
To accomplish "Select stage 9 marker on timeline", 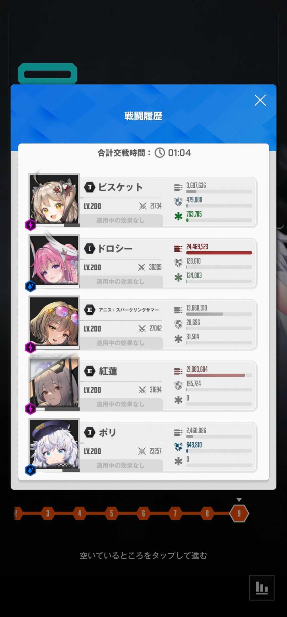I will click(x=239, y=513).
